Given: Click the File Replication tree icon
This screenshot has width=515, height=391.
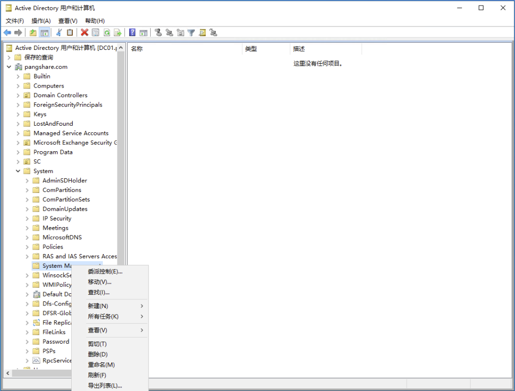Looking at the screenshot, I should (36, 323).
